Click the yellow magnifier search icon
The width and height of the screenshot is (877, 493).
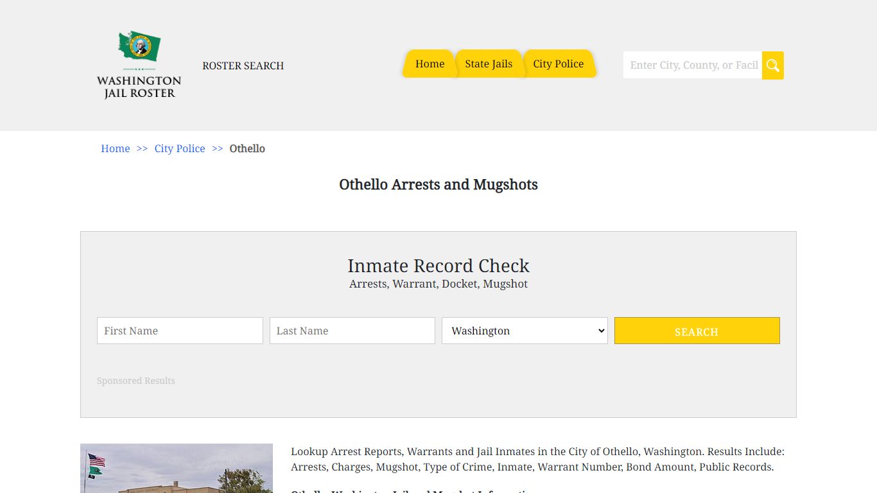(x=773, y=65)
